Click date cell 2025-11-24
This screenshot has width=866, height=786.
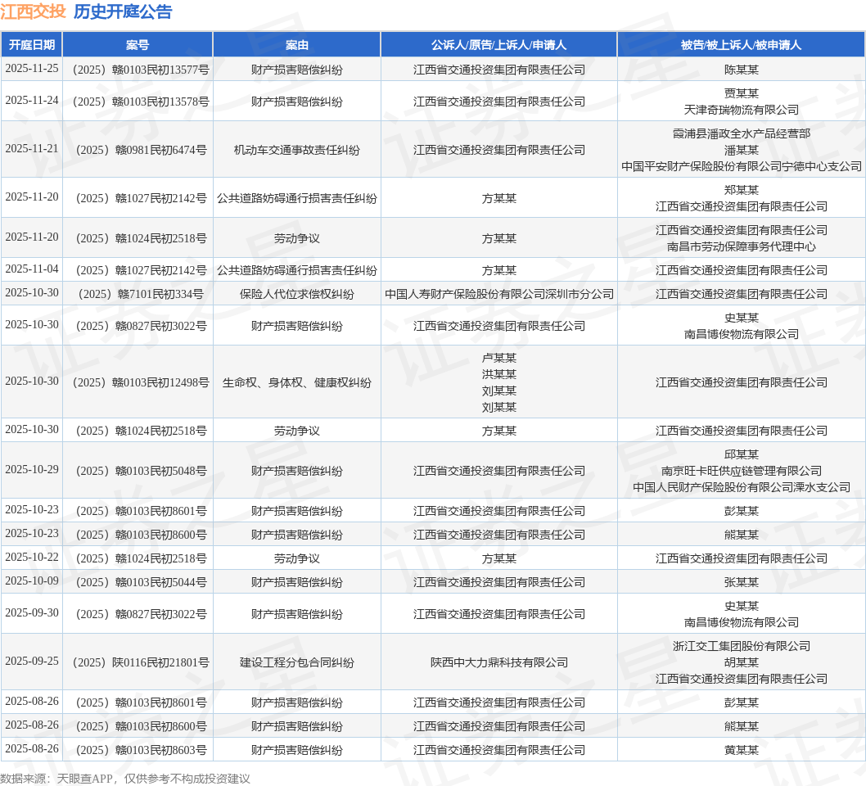tap(31, 101)
